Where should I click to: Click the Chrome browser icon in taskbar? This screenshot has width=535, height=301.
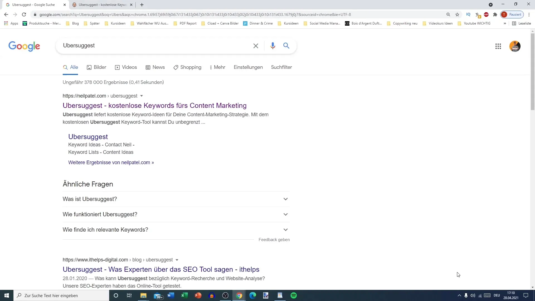239,295
